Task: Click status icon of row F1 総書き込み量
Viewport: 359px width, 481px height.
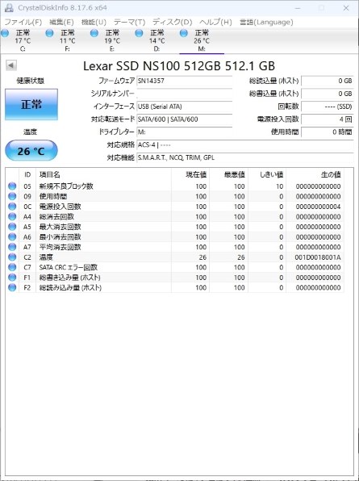Action: (12, 278)
